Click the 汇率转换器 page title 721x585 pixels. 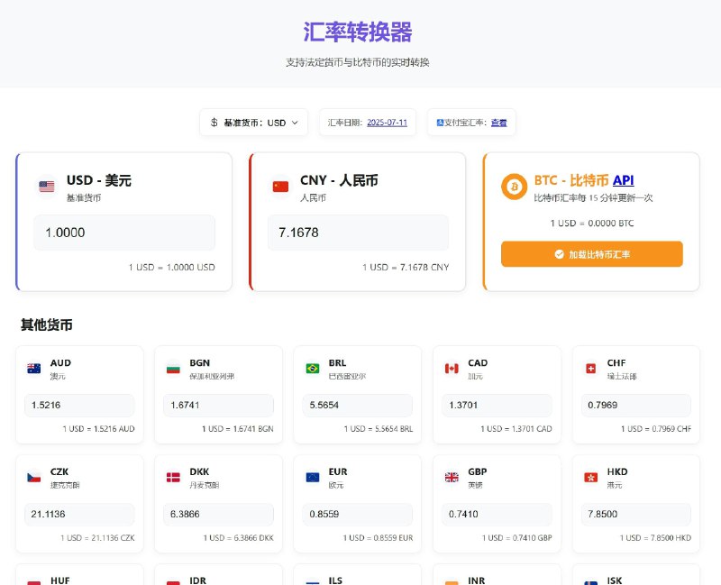[x=360, y=32]
